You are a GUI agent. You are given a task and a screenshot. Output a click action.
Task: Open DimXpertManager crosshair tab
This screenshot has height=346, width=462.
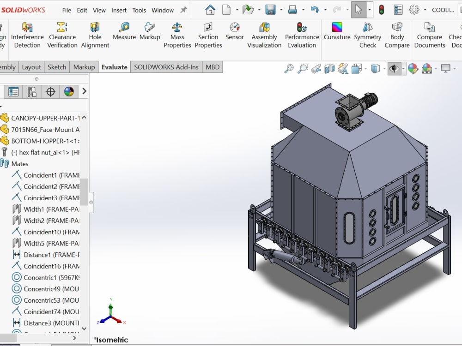point(50,92)
